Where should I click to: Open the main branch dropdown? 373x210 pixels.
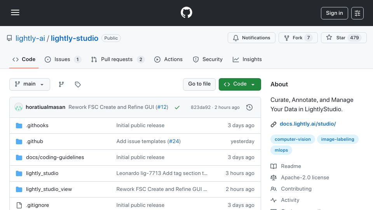(30, 84)
